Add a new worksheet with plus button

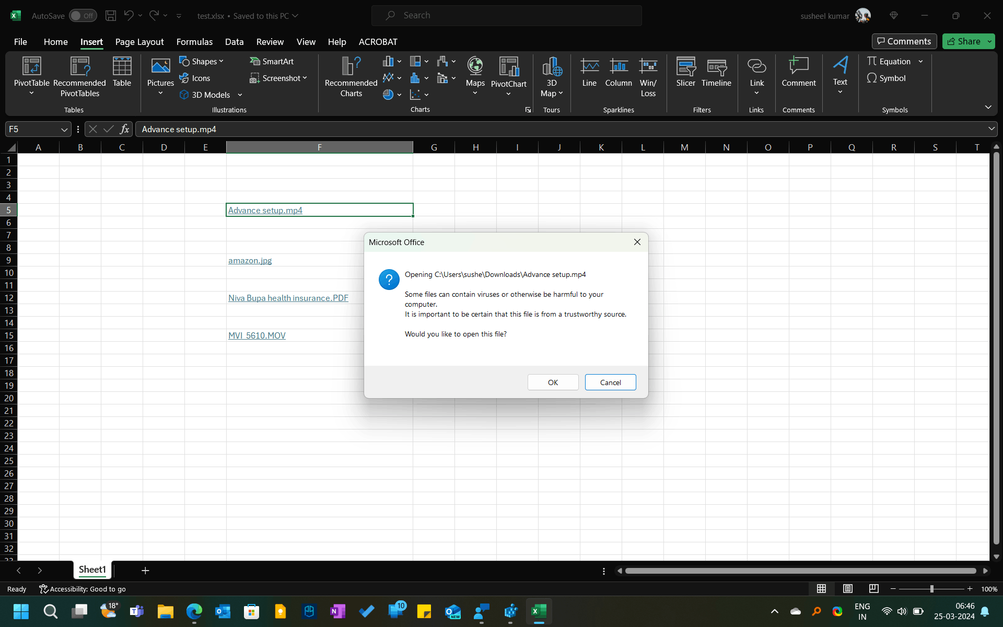(x=145, y=570)
